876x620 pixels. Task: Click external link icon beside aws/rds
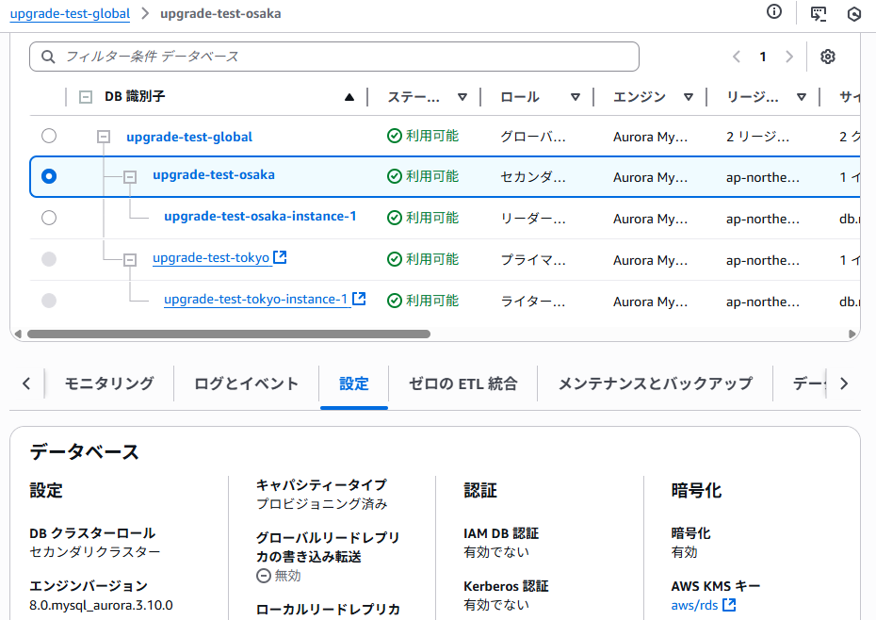tap(729, 604)
